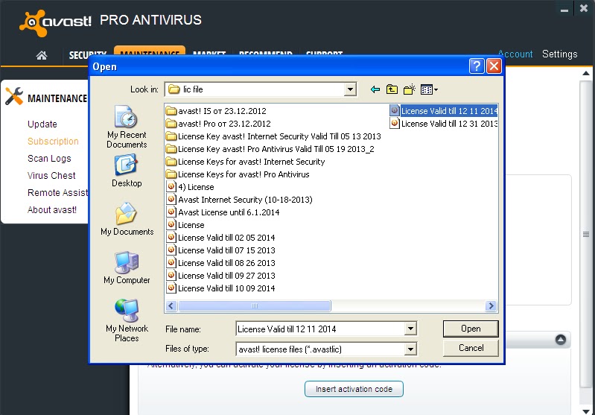Image resolution: width=595 pixels, height=415 pixels.
Task: Select 'Avast License until 6.1.2014' file
Action: coord(223,212)
